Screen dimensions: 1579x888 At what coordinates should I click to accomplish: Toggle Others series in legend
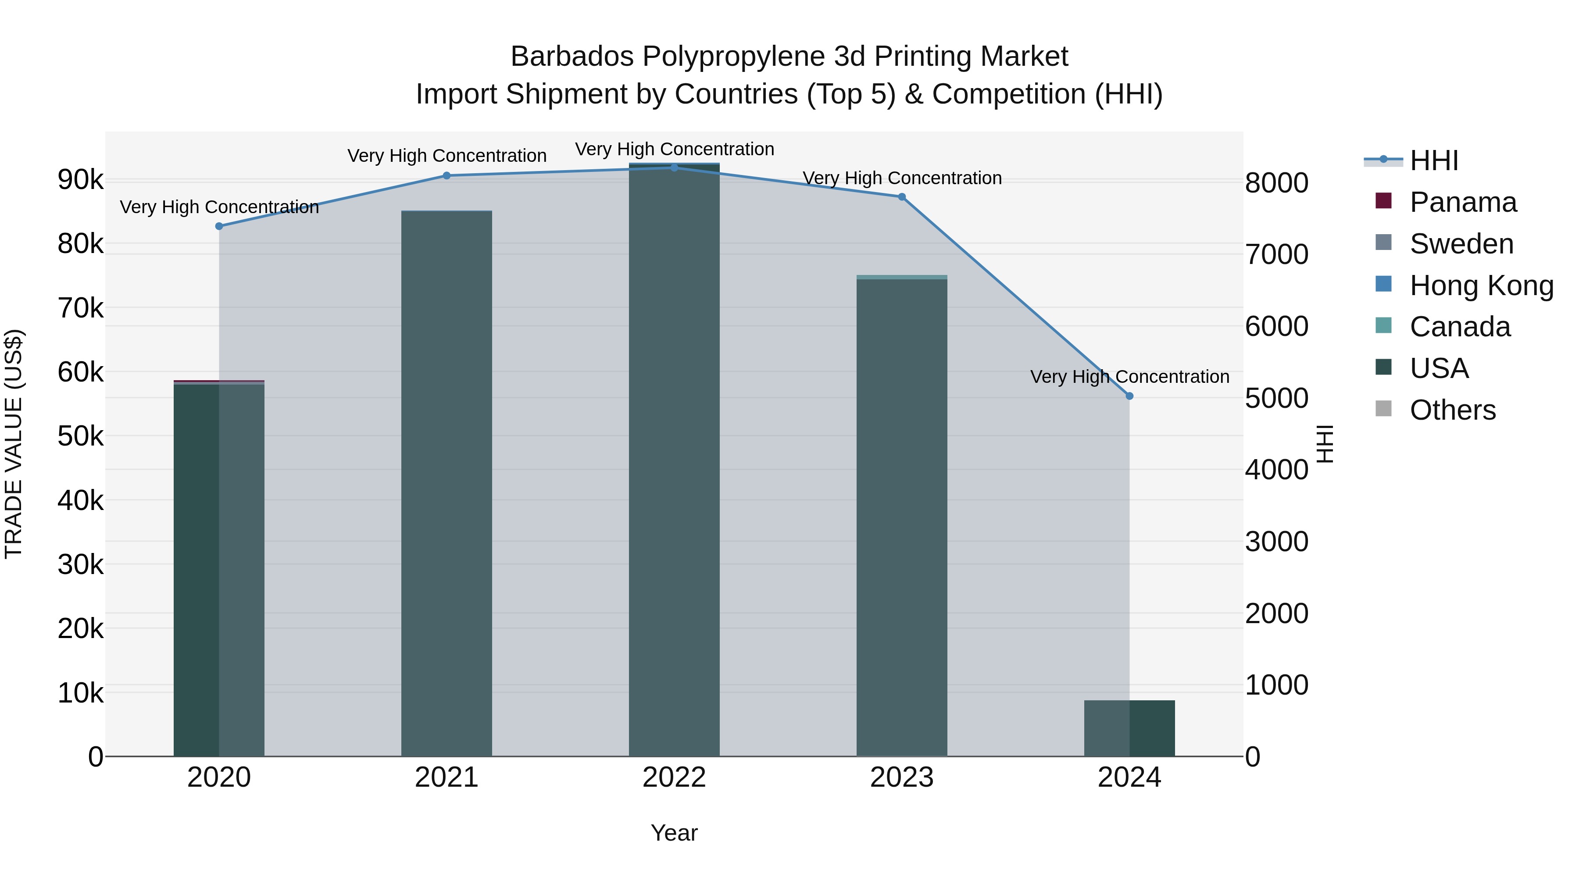tap(1436, 410)
